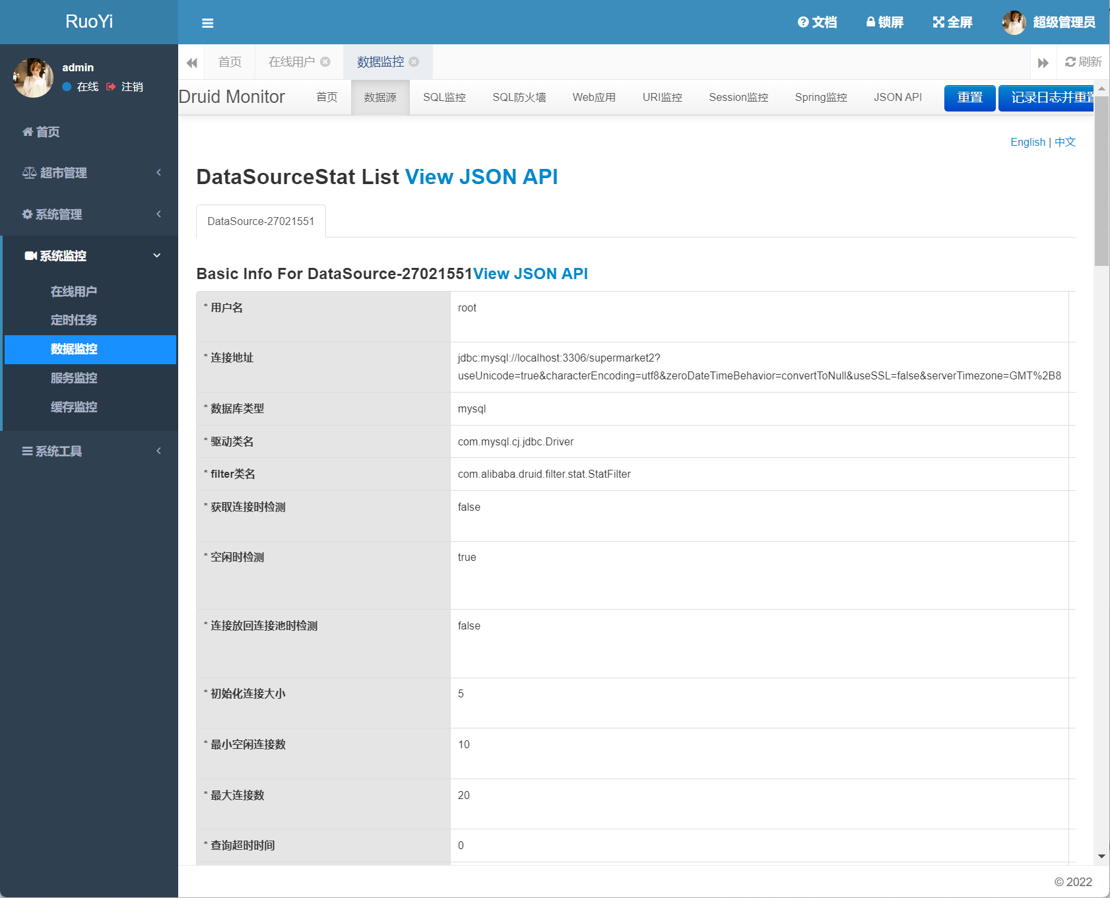Click the tabs scroll-right double arrow
Image resolution: width=1110 pixels, height=898 pixels.
[x=1043, y=63]
